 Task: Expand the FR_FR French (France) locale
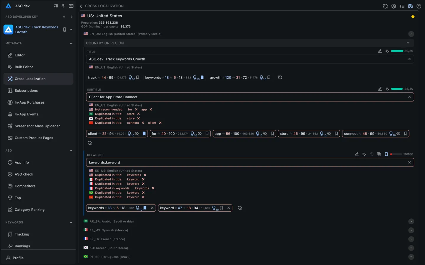click(411, 239)
